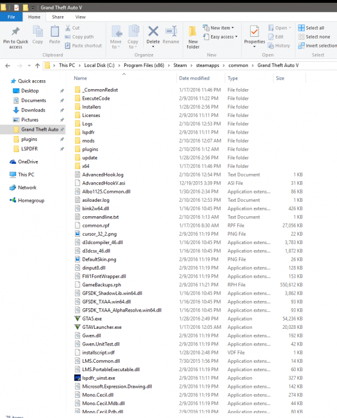Select lspdfr_uinst.exe icon

[77, 378]
